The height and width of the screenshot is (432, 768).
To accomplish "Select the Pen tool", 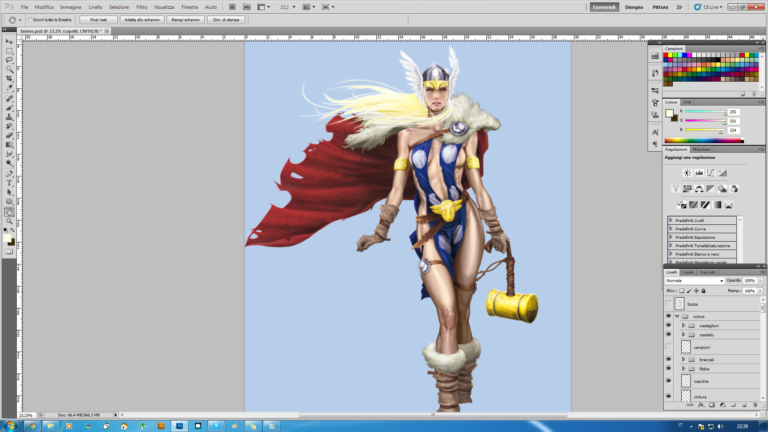I will tap(9, 174).
